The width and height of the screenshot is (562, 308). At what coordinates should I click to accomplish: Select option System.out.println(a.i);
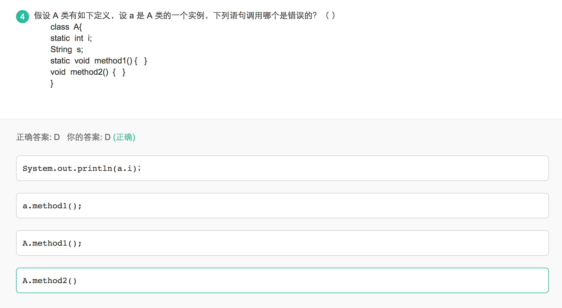pyautogui.click(x=282, y=168)
